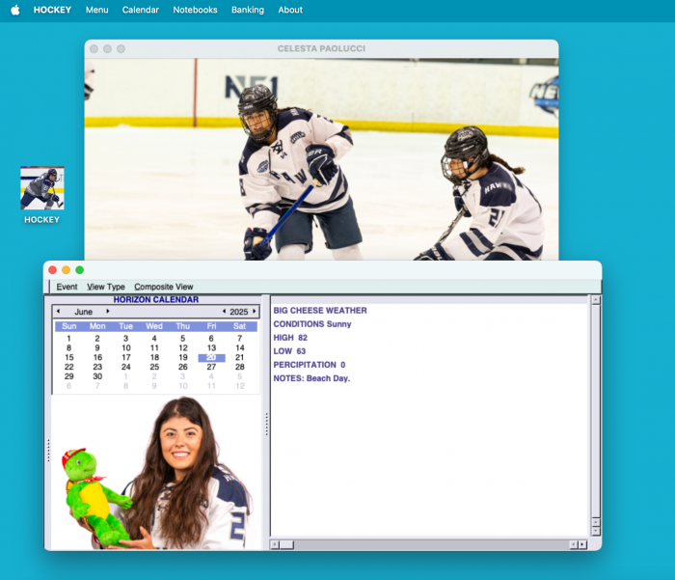Select June 13 in the calendar

(211, 347)
